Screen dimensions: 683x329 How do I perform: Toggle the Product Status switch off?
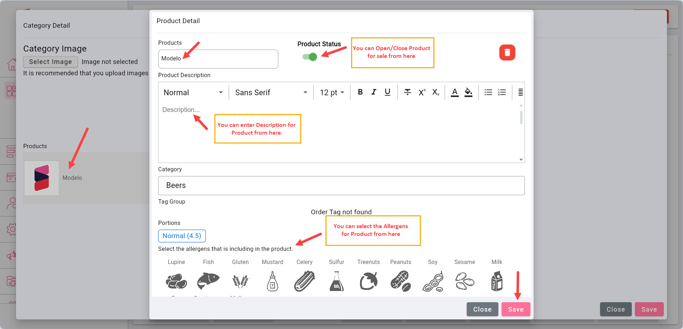pos(309,57)
